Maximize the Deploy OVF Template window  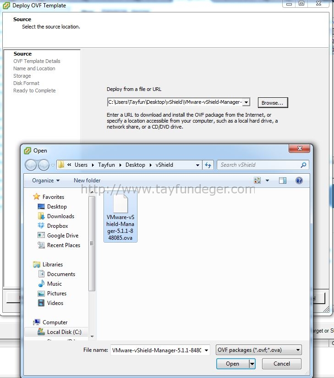tap(301, 4)
